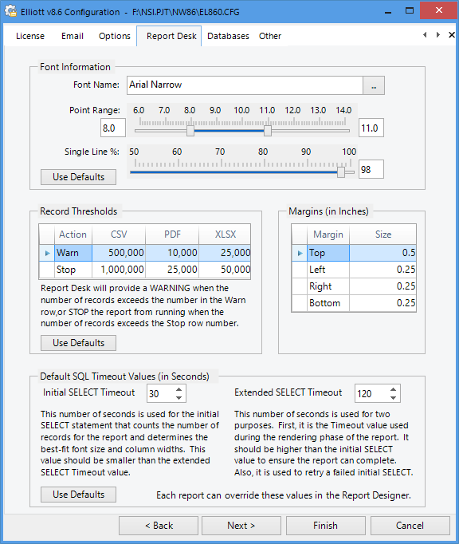
Task: Click the Margin column header
Action: 328,235
